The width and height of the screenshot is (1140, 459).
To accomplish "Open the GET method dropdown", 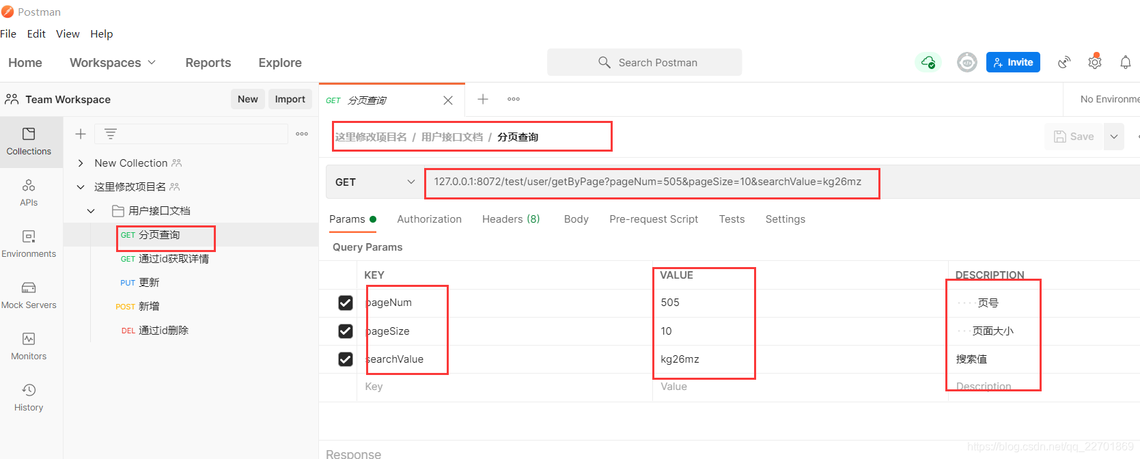I will coord(374,182).
